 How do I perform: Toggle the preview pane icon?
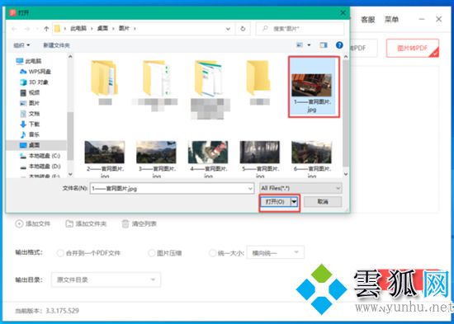(x=324, y=45)
